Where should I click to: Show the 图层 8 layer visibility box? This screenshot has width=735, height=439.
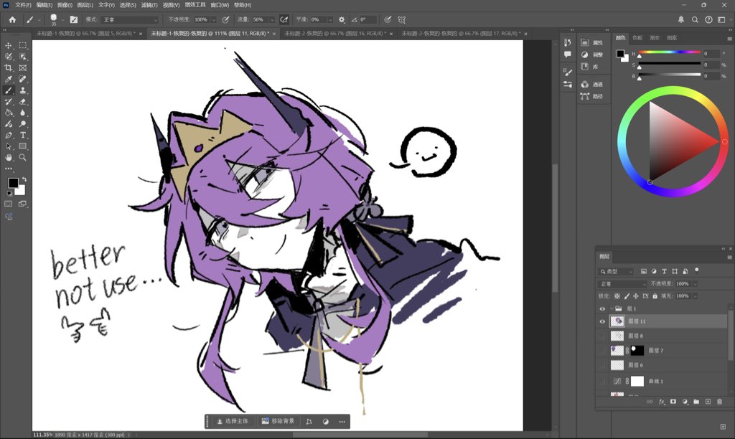point(602,336)
